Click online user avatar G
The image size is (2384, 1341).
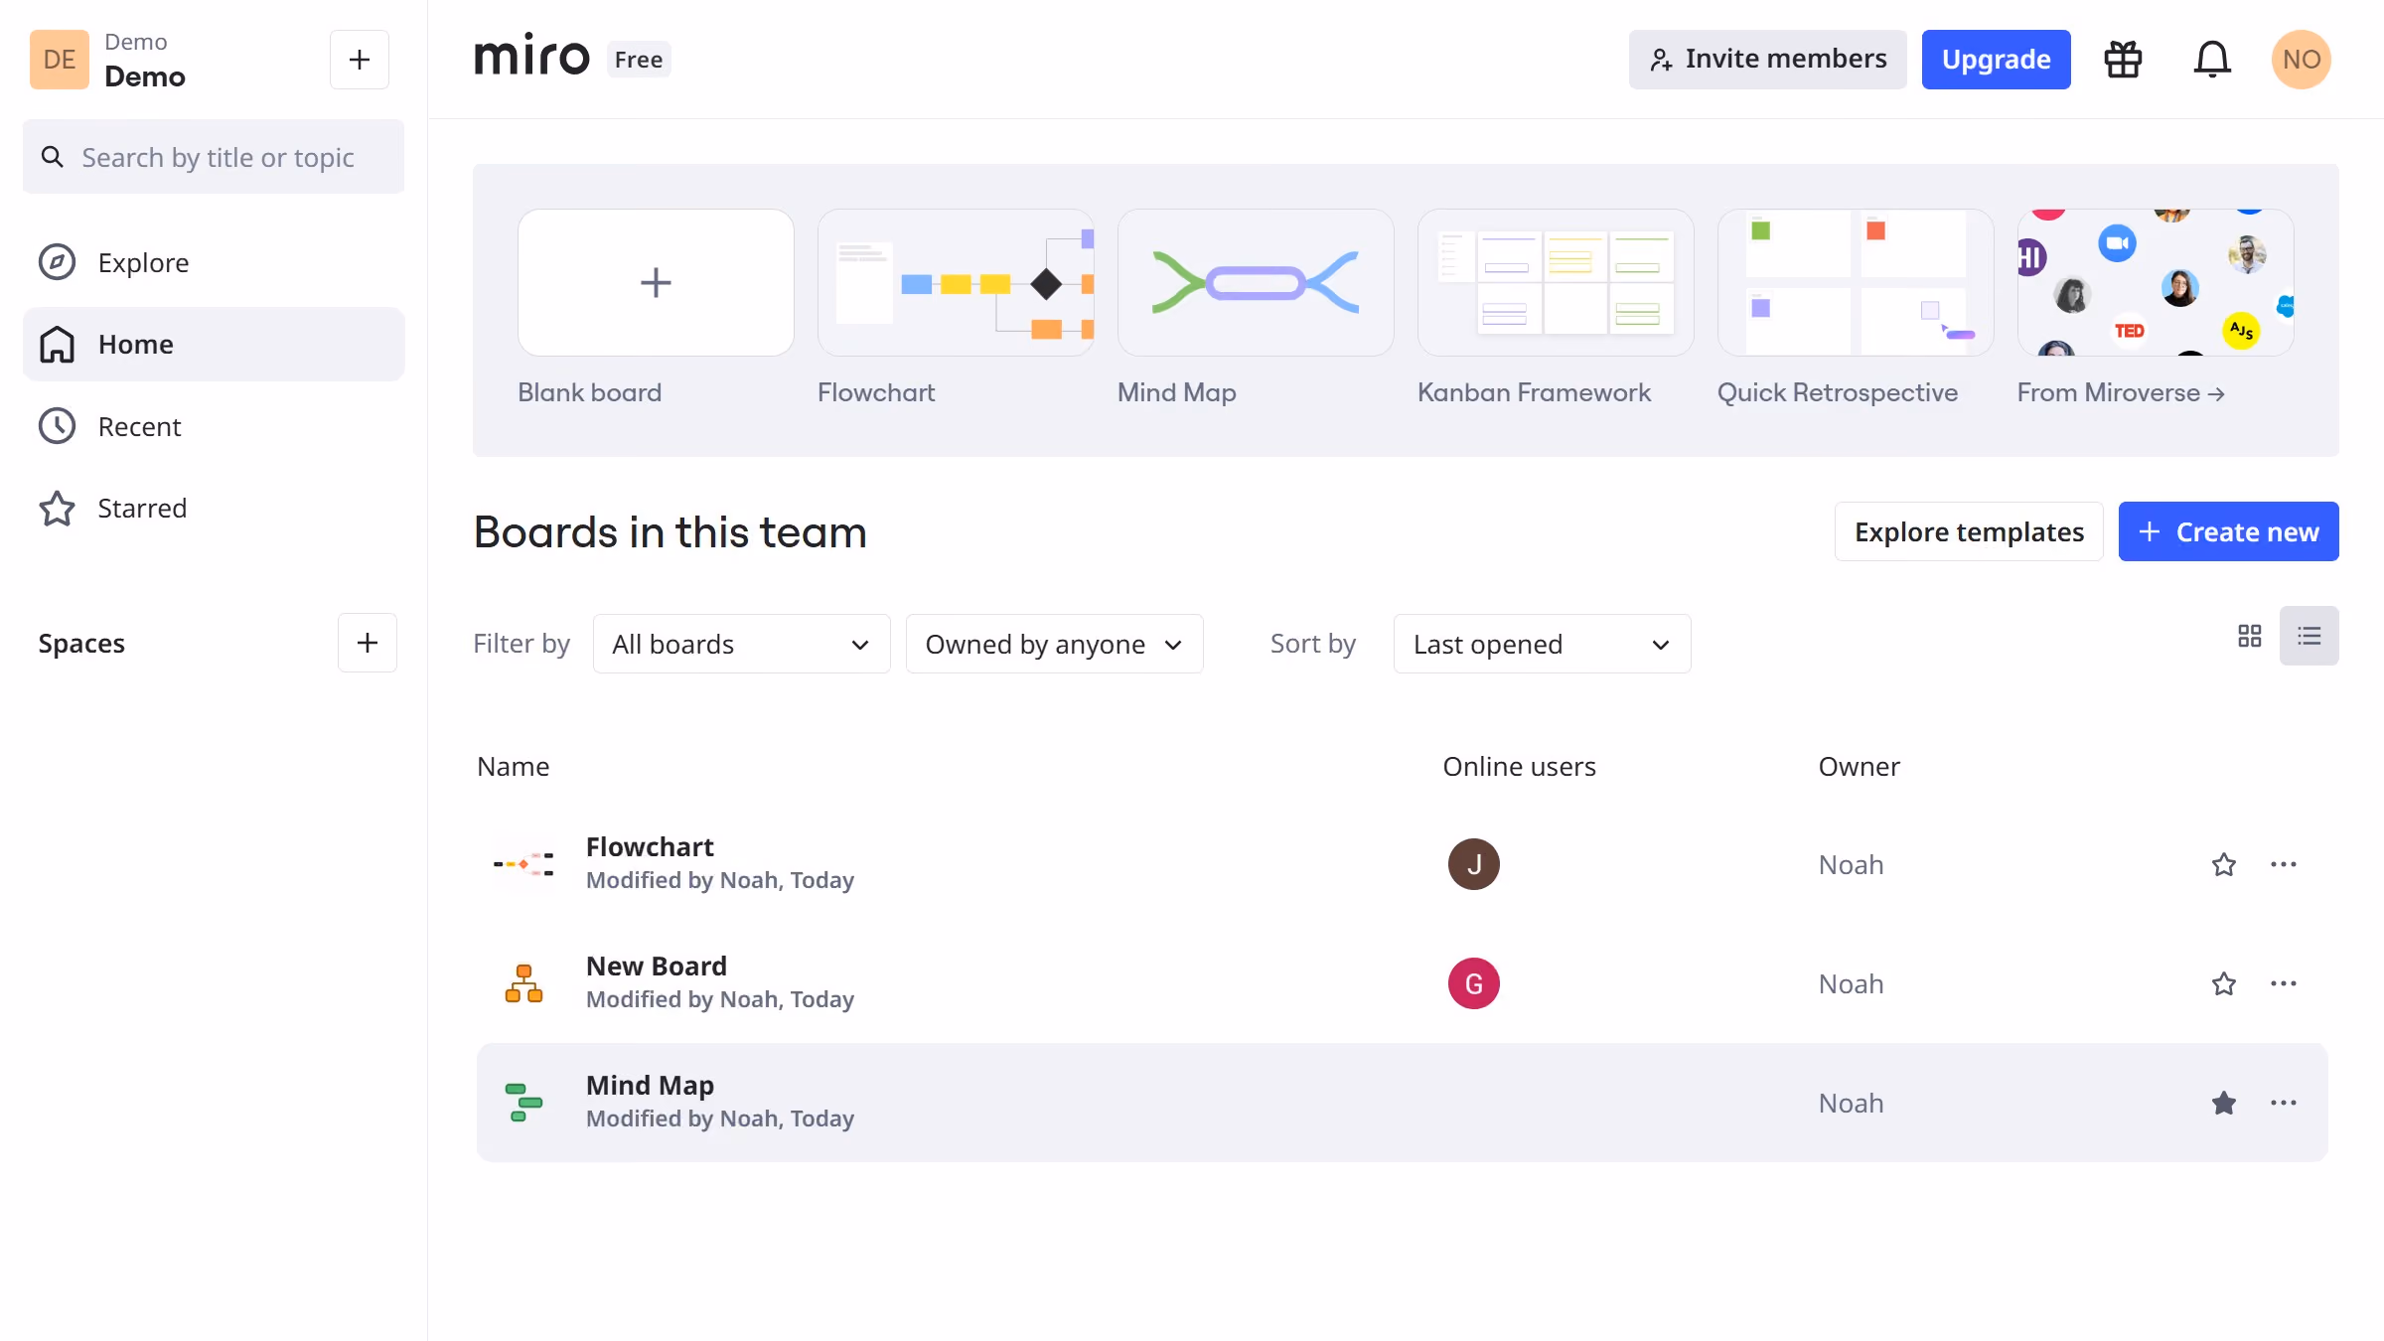coord(1474,983)
